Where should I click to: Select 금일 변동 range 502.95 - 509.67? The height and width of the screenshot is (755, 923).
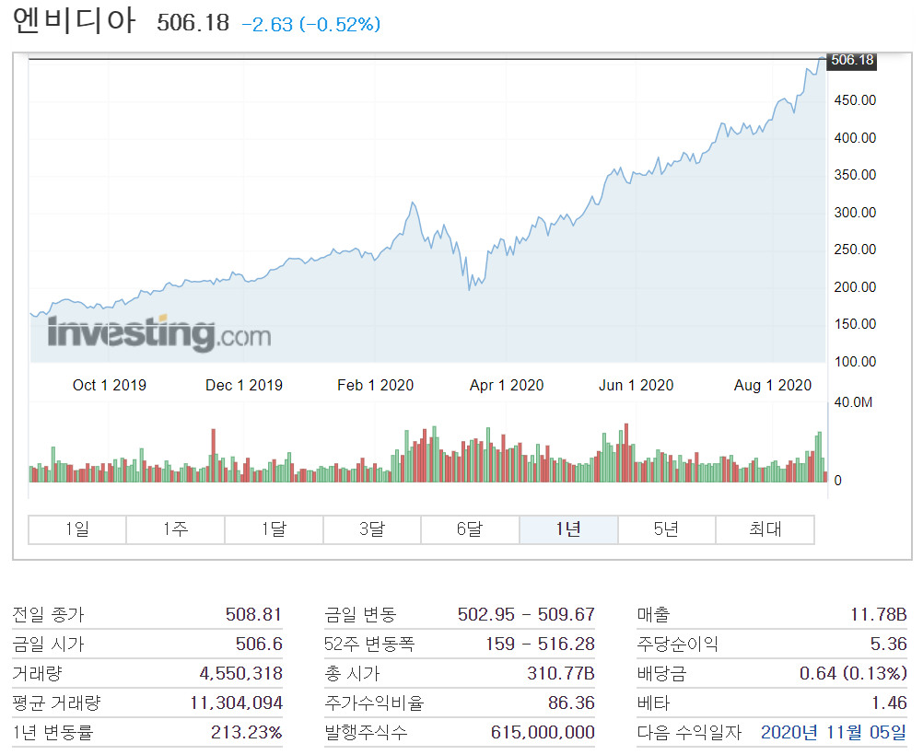tap(526, 614)
